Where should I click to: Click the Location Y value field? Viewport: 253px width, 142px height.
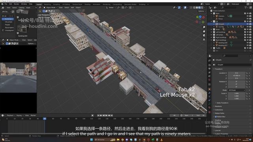pyautogui.click(x=236, y=75)
